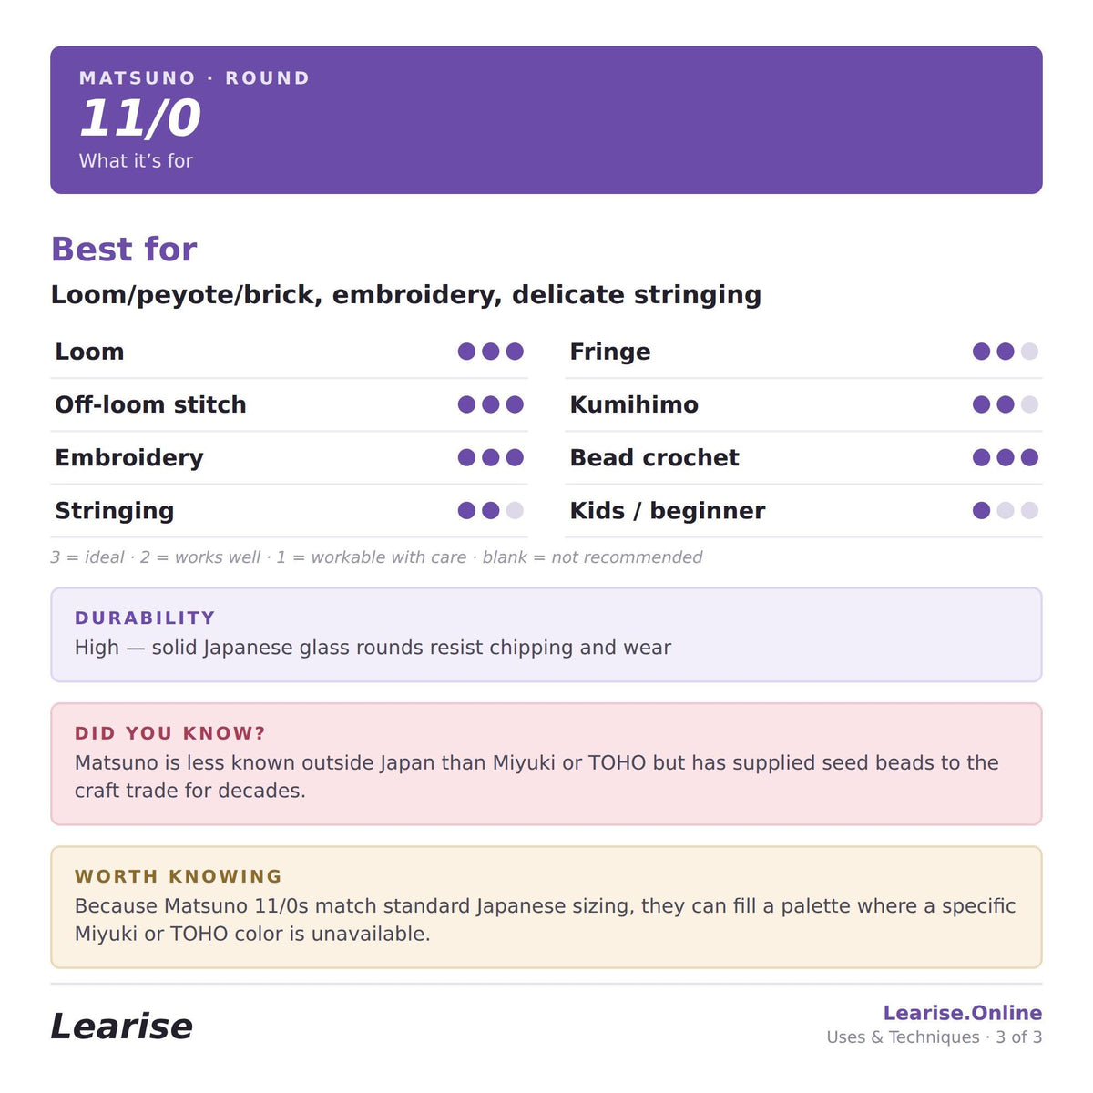
Task: Click the Learise logo in footer
Action: click(x=121, y=1027)
